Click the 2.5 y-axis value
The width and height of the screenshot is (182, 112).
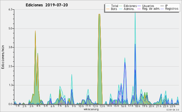(10, 66)
